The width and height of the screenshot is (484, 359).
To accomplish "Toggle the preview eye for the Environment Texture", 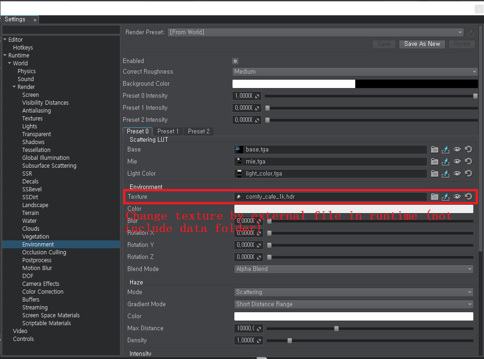I will pyautogui.click(x=457, y=196).
